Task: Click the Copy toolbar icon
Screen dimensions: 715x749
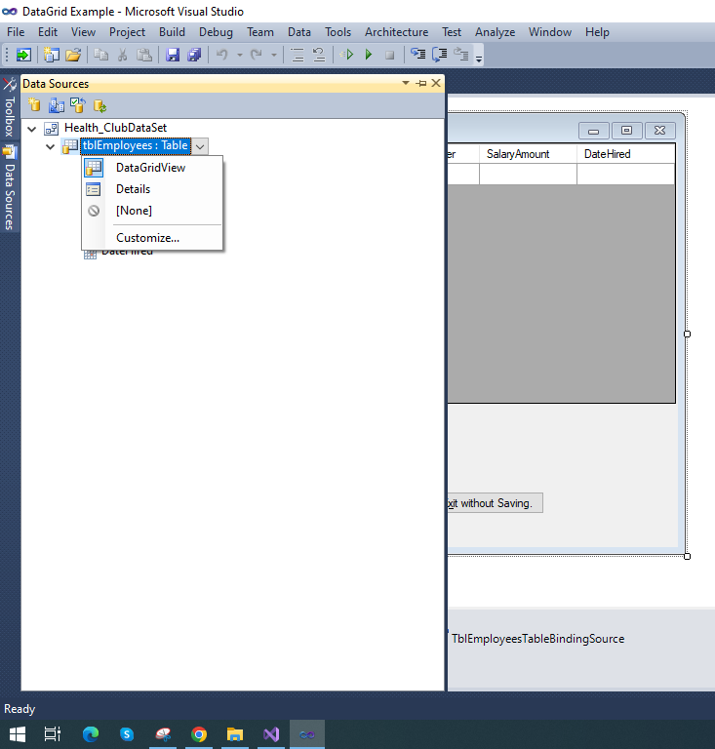Action: point(100,55)
